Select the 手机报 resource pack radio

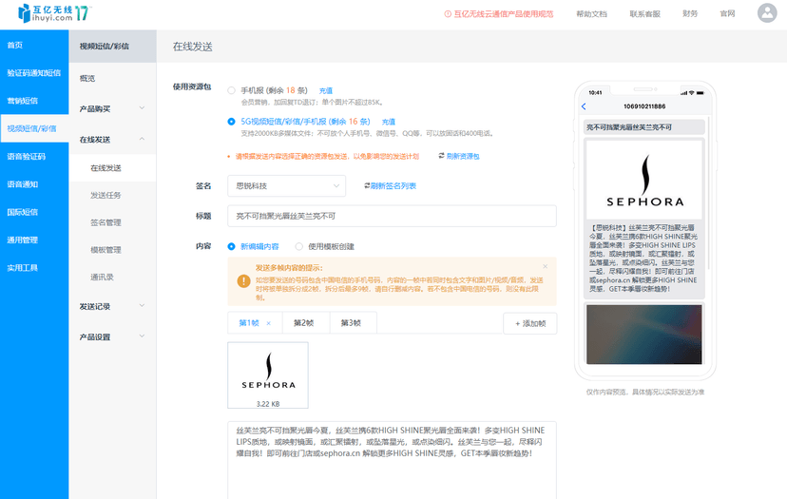click(x=231, y=90)
